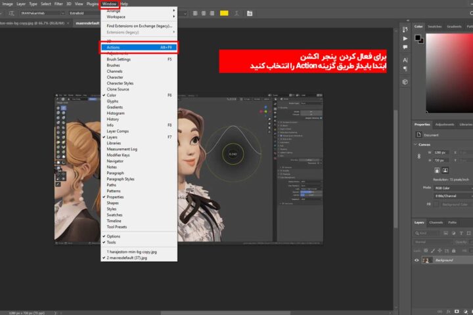Uncheck Options in the Window menu

pos(139,236)
